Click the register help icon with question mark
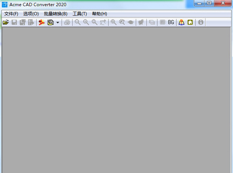The height and width of the screenshot is (173, 233). pyautogui.click(x=182, y=22)
